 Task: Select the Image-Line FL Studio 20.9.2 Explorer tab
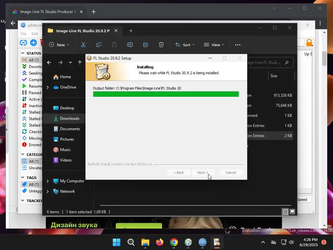[x=83, y=31]
